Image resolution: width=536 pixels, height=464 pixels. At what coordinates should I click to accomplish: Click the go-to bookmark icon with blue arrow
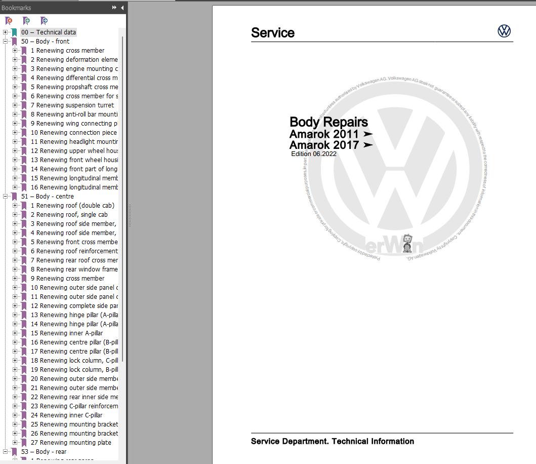pos(44,21)
